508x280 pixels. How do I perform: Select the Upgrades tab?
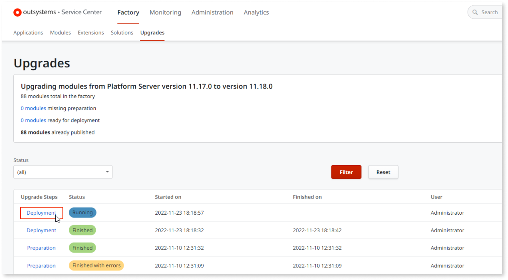[152, 32]
